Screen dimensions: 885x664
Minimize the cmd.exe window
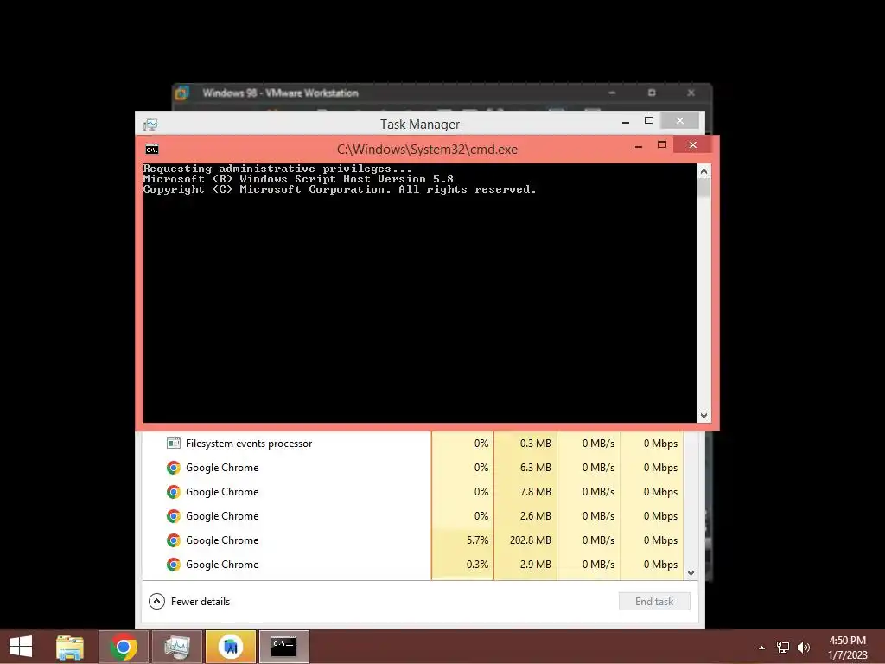pos(639,145)
